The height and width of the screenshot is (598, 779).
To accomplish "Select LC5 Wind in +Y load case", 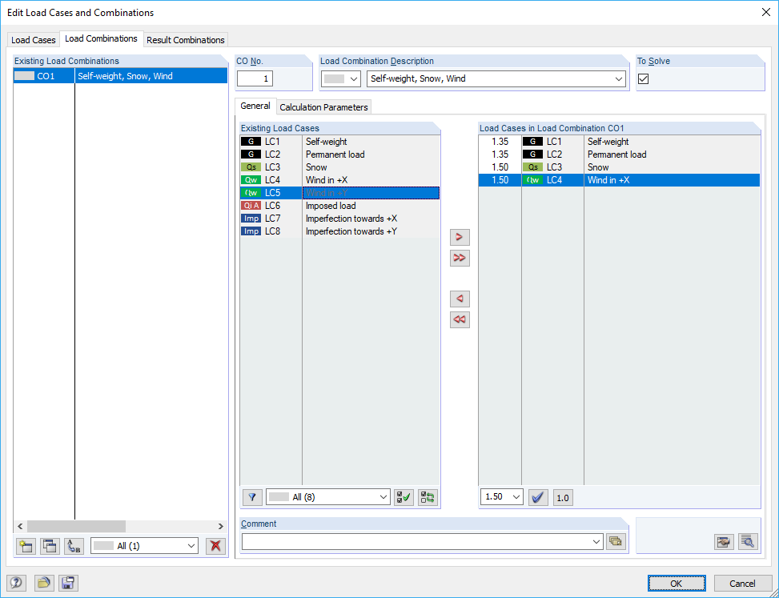I will point(339,193).
